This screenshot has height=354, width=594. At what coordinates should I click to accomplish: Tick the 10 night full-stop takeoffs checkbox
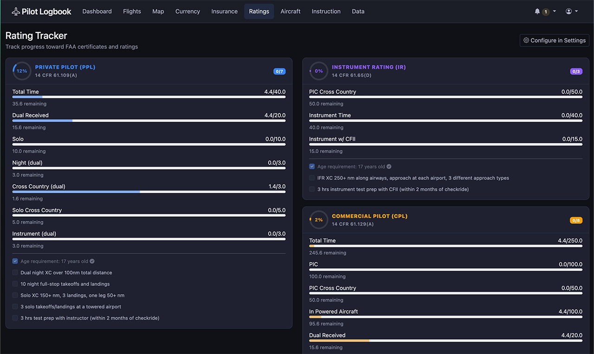[x=15, y=284]
